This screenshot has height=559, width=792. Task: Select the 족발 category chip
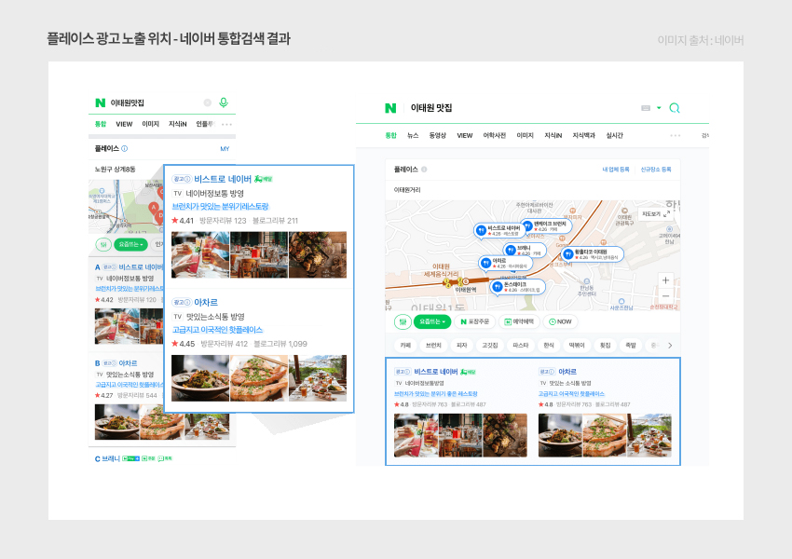pyautogui.click(x=631, y=346)
